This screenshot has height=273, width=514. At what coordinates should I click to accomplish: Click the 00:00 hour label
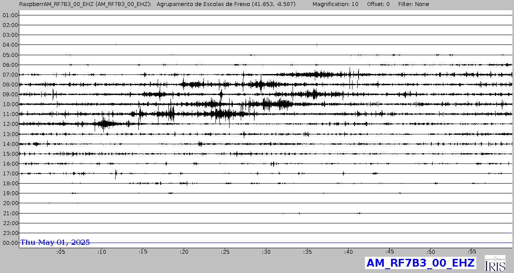tap(10, 243)
